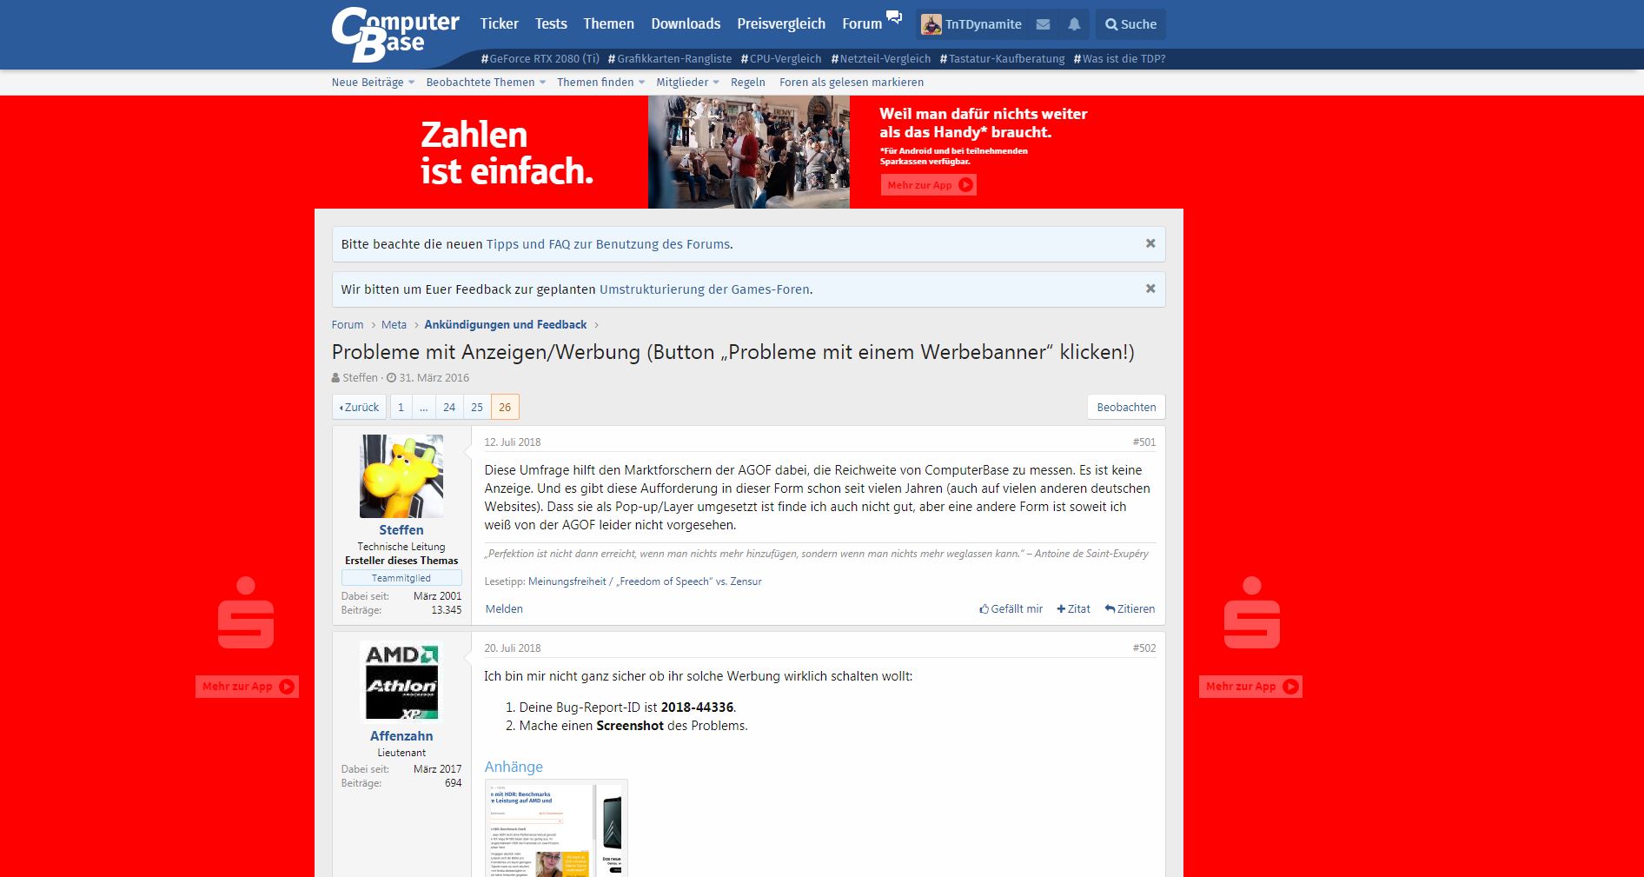Viewport: 1644px width, 877px height.
Task: Click right sidebar Mehr zur App button
Action: click(x=1250, y=686)
